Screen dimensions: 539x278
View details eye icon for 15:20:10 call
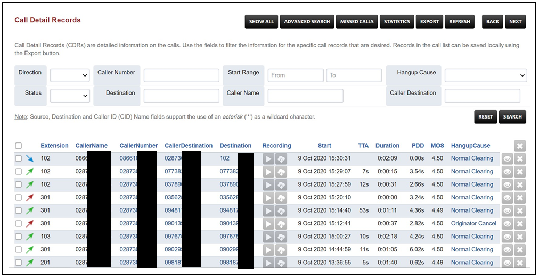click(507, 197)
